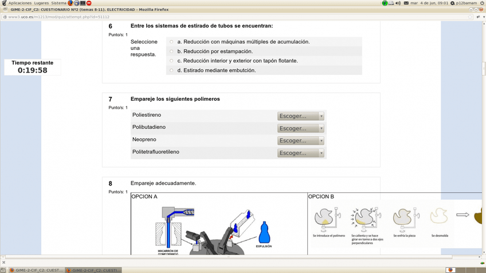Image resolution: width=486 pixels, height=273 pixels.
Task: Click the OPCION B rotational molding image
Action: [397, 223]
